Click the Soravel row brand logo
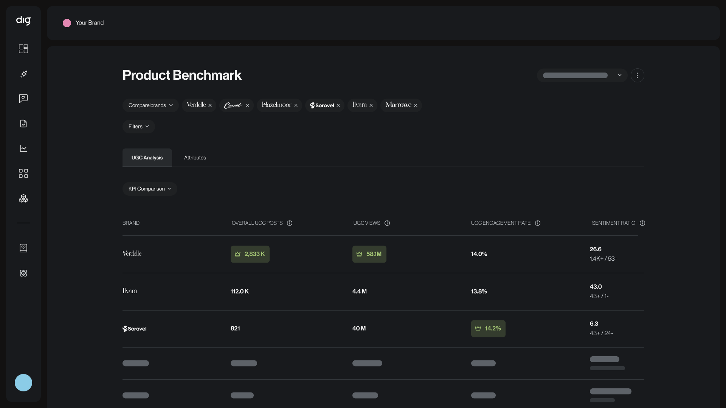Viewport: 726px width, 408px height. pyautogui.click(x=134, y=329)
